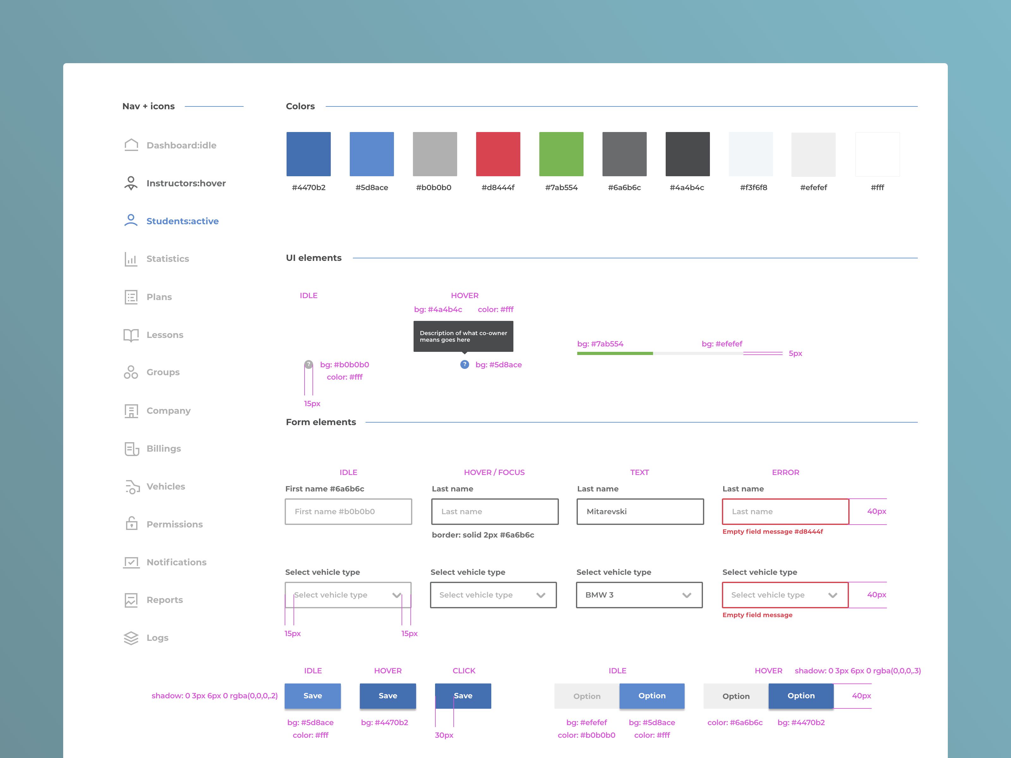Click the Permissions nav icon
This screenshot has height=758, width=1011.
(x=130, y=524)
